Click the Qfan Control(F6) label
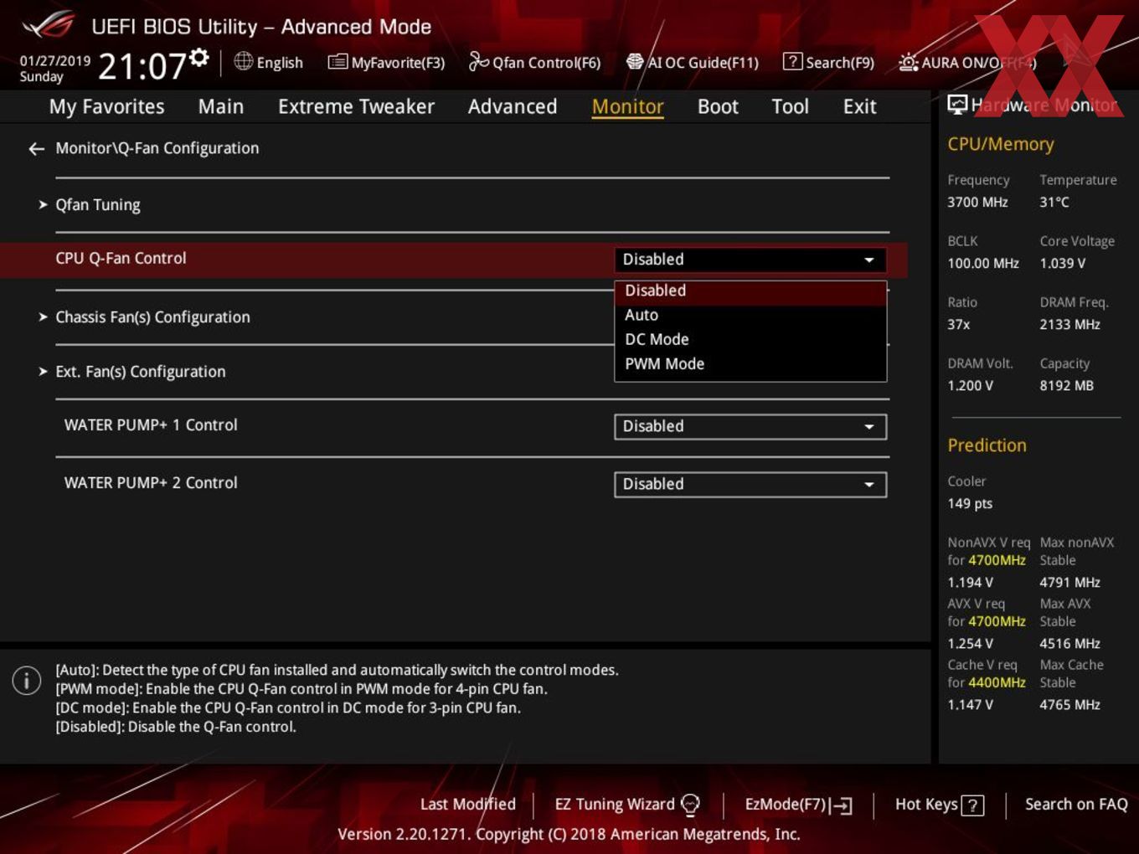The height and width of the screenshot is (854, 1139). point(546,63)
